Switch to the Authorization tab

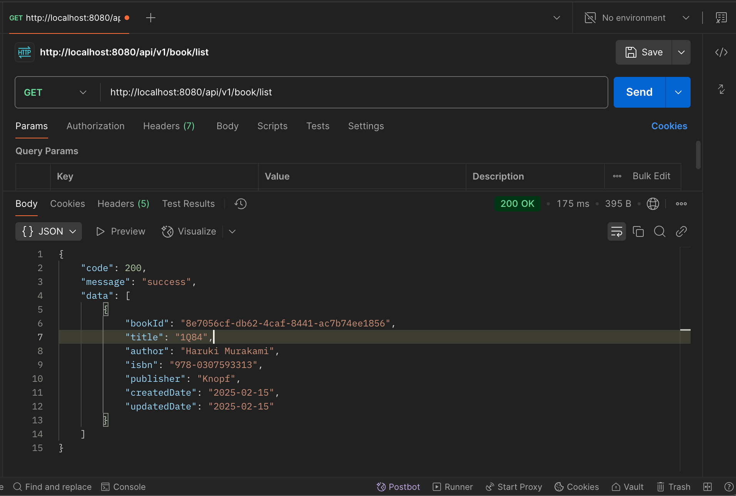(x=95, y=126)
